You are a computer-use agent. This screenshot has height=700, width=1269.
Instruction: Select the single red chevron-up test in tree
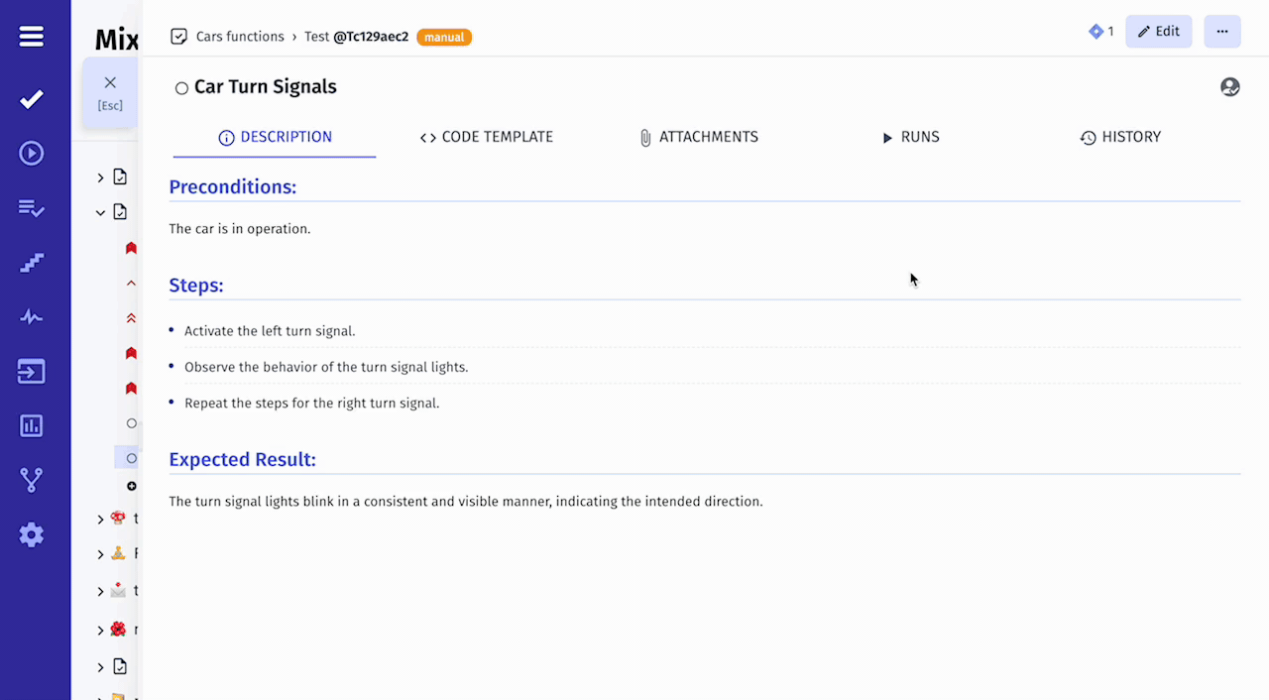click(131, 284)
